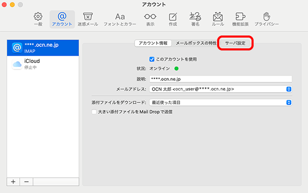Screen dimensions: 308x193
Task: Open the ルール rules preferences
Action: click(x=218, y=20)
